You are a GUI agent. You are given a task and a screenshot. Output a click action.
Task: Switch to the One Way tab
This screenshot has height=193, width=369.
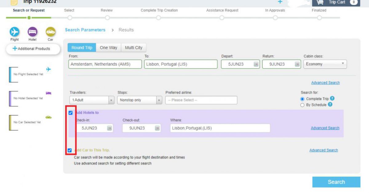(x=108, y=48)
